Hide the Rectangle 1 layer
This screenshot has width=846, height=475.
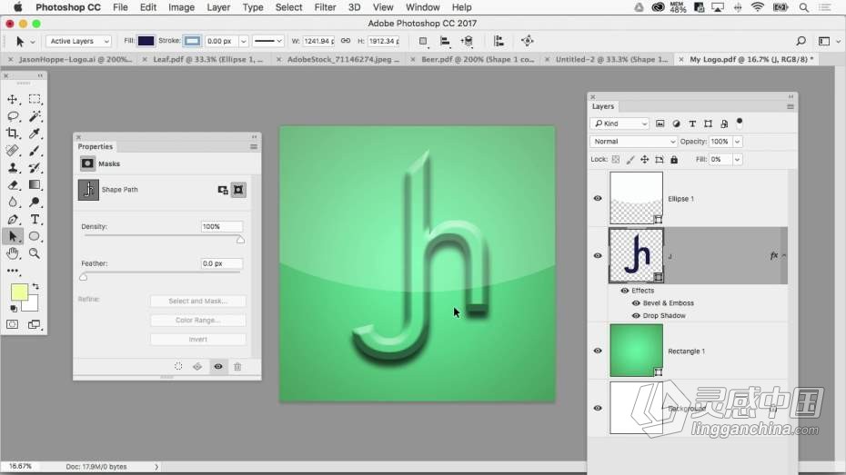point(598,351)
